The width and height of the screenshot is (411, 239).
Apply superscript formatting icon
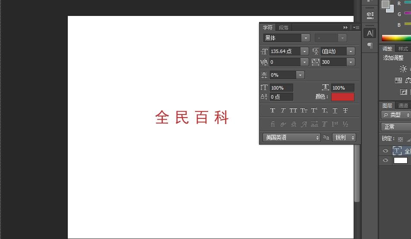(314, 111)
